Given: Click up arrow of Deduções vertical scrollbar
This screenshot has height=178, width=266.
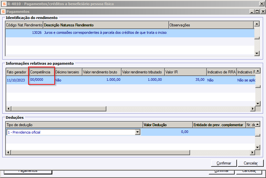Looking at the screenshot, I should [258, 124].
